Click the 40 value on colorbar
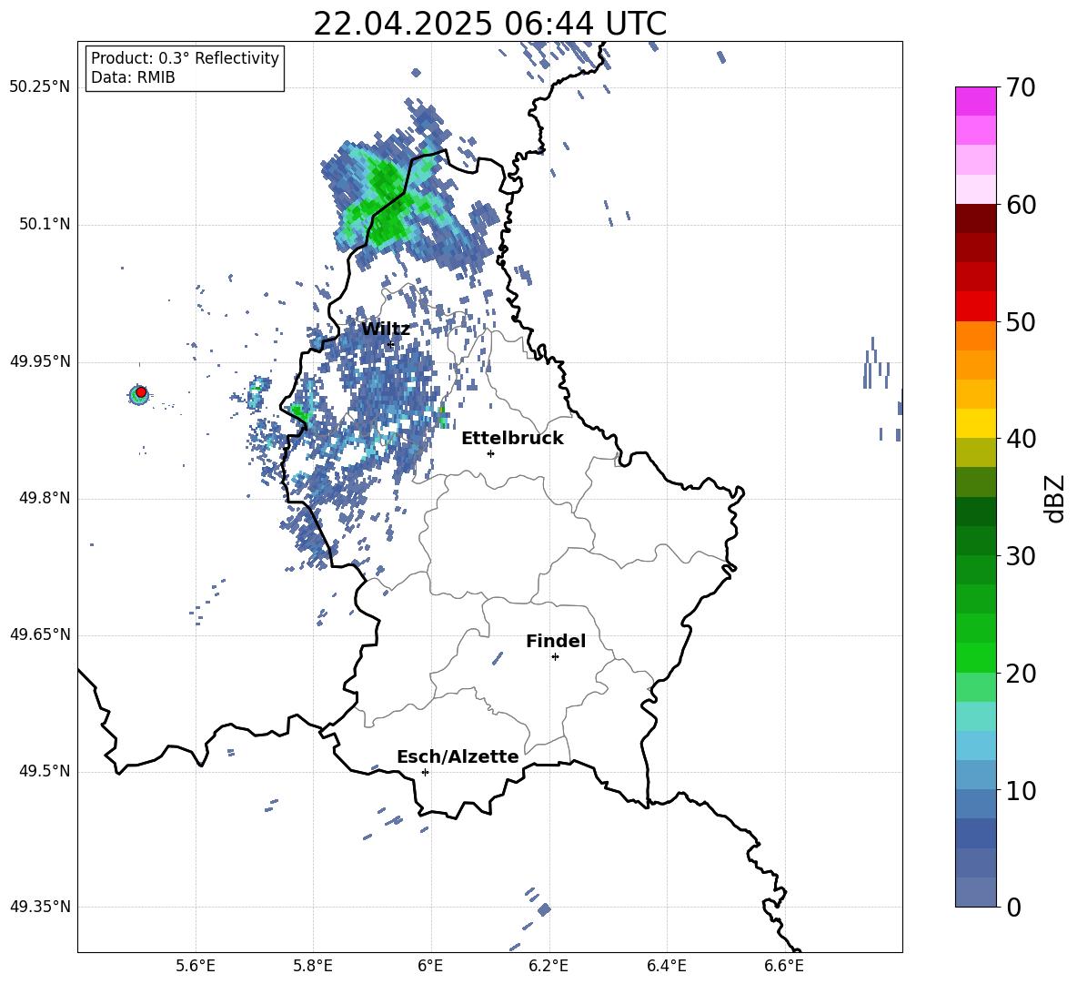The width and height of the screenshot is (1077, 984). pos(1021,439)
